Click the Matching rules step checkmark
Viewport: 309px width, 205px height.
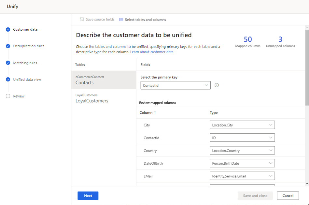(x=8, y=63)
